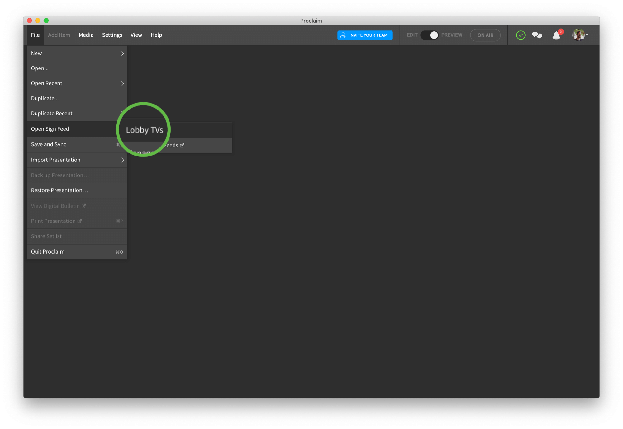This screenshot has height=429, width=623.
Task: Open the profile dropdown arrow
Action: pyautogui.click(x=587, y=35)
